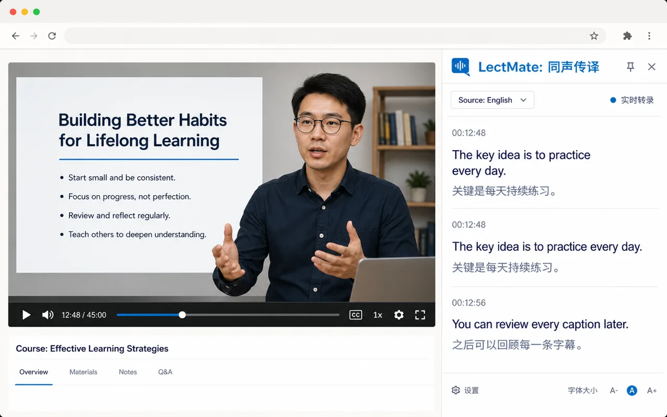Go back in the browser
The image size is (667, 417).
[16, 36]
